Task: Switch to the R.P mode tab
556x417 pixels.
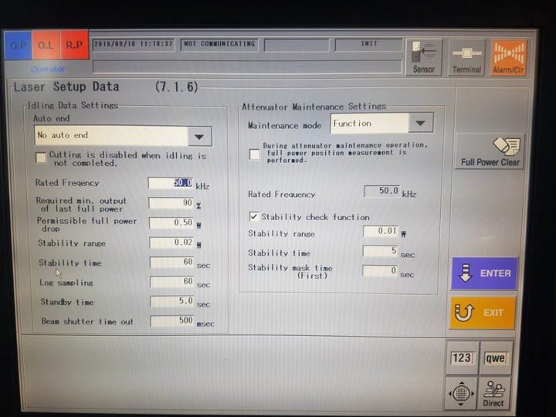Action: [75, 45]
